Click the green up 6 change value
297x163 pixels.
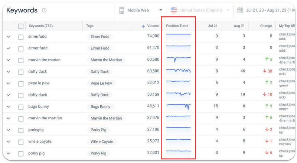[268, 118]
